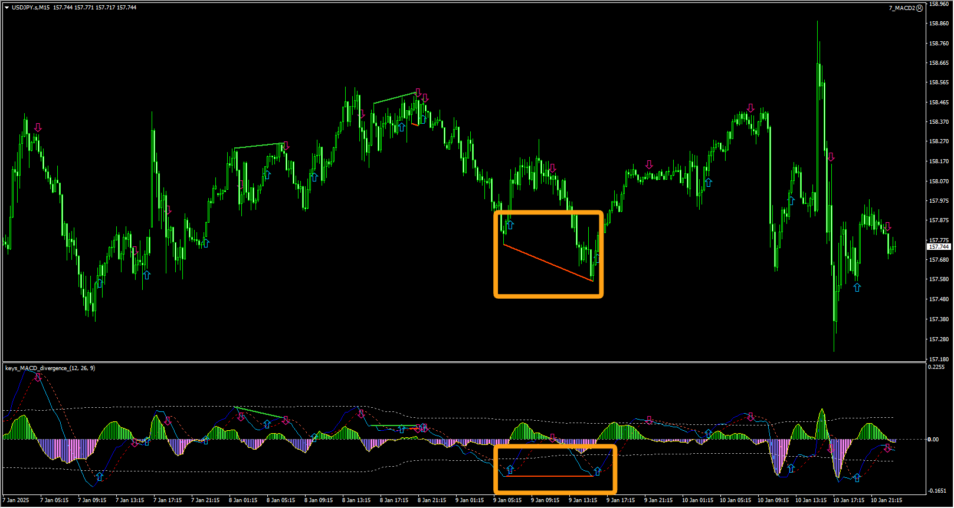Viewport: 954px width, 508px height.
Task: Click the 157.875 price scale value
Action: click(939, 220)
